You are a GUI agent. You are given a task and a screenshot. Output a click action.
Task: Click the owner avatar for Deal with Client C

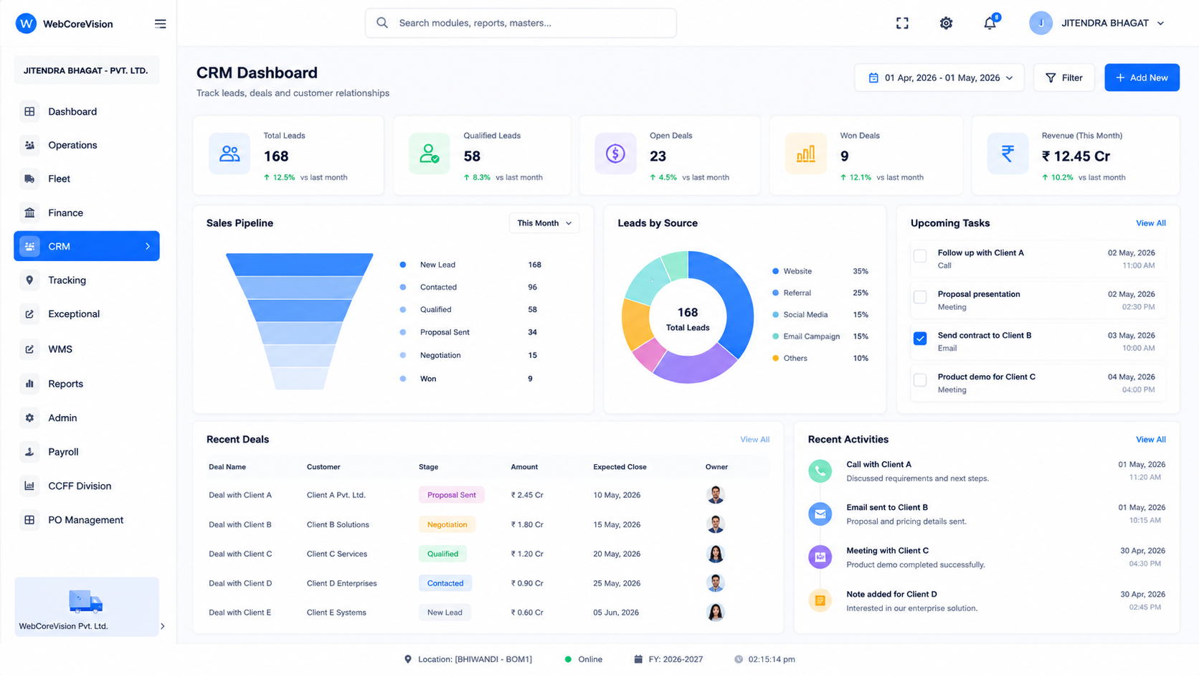click(715, 553)
